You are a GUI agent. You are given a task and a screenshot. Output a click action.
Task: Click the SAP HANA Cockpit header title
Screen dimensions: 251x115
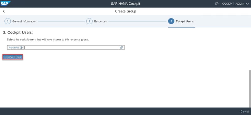tap(126, 4)
